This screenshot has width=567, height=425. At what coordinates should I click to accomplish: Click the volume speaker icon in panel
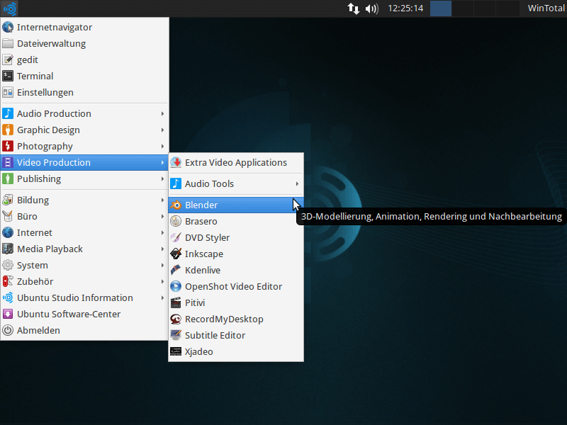[x=371, y=8]
